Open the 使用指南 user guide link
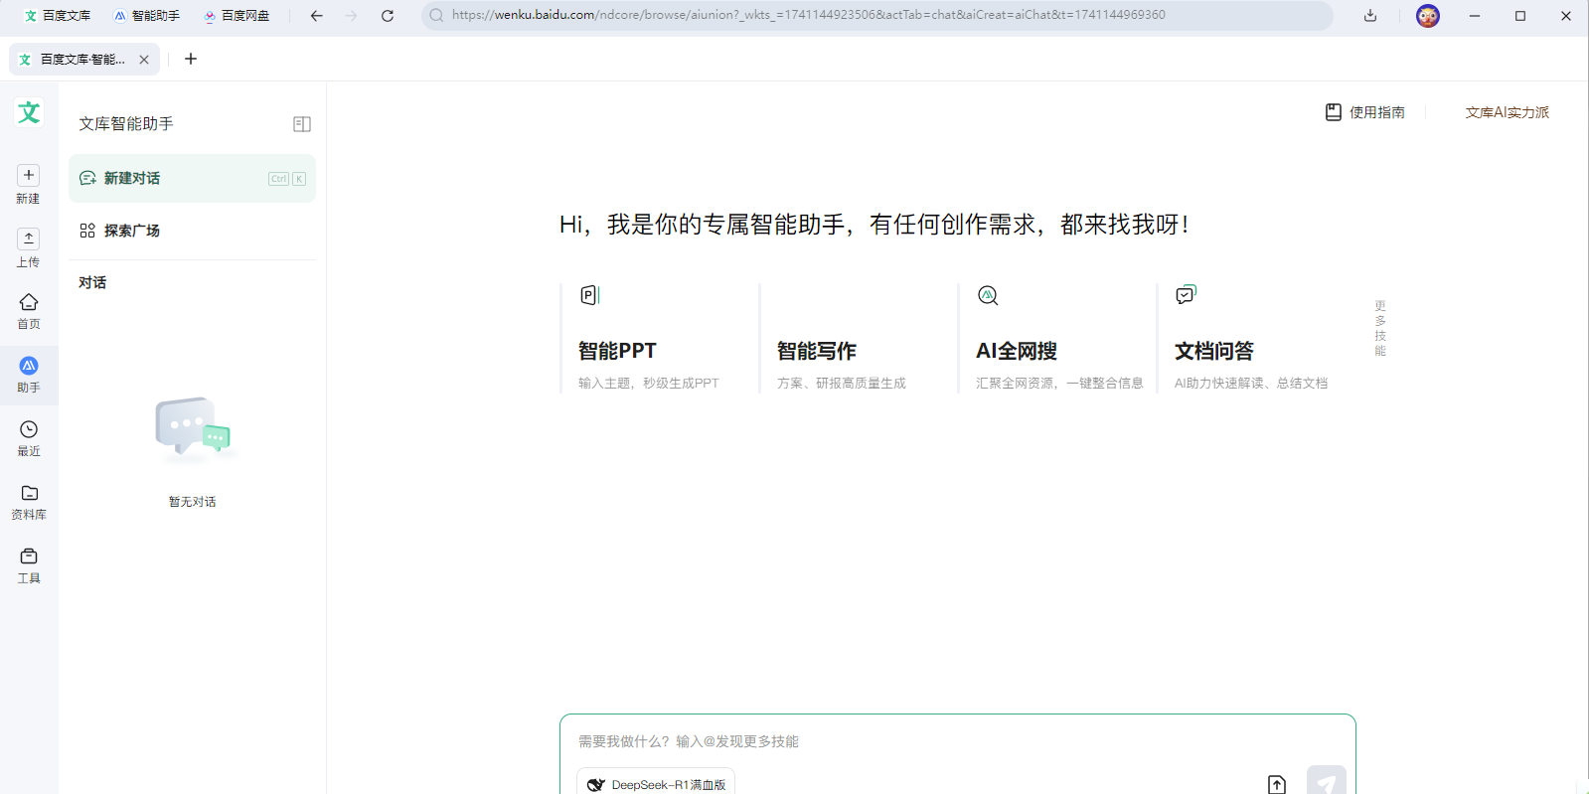Image resolution: width=1589 pixels, height=794 pixels. pyautogui.click(x=1365, y=112)
